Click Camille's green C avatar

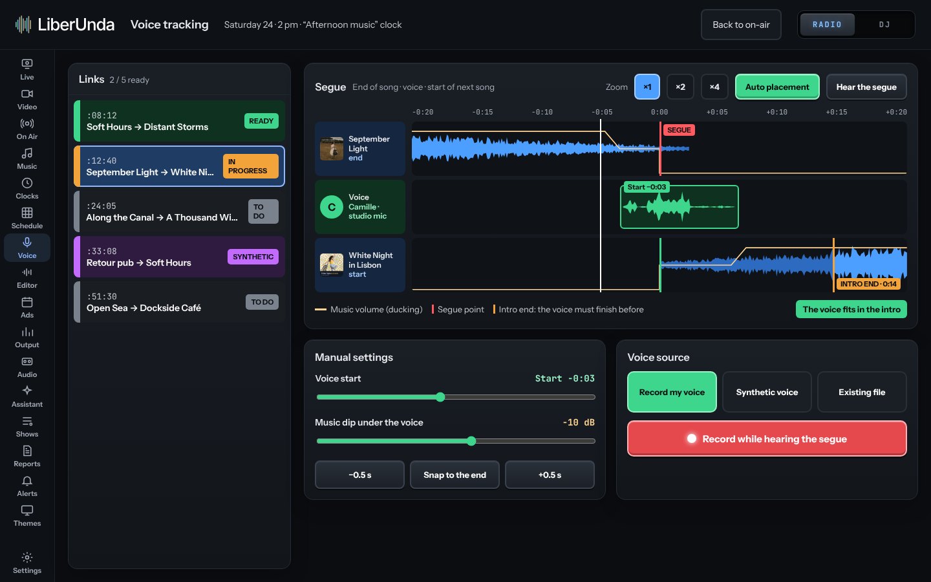[332, 207]
